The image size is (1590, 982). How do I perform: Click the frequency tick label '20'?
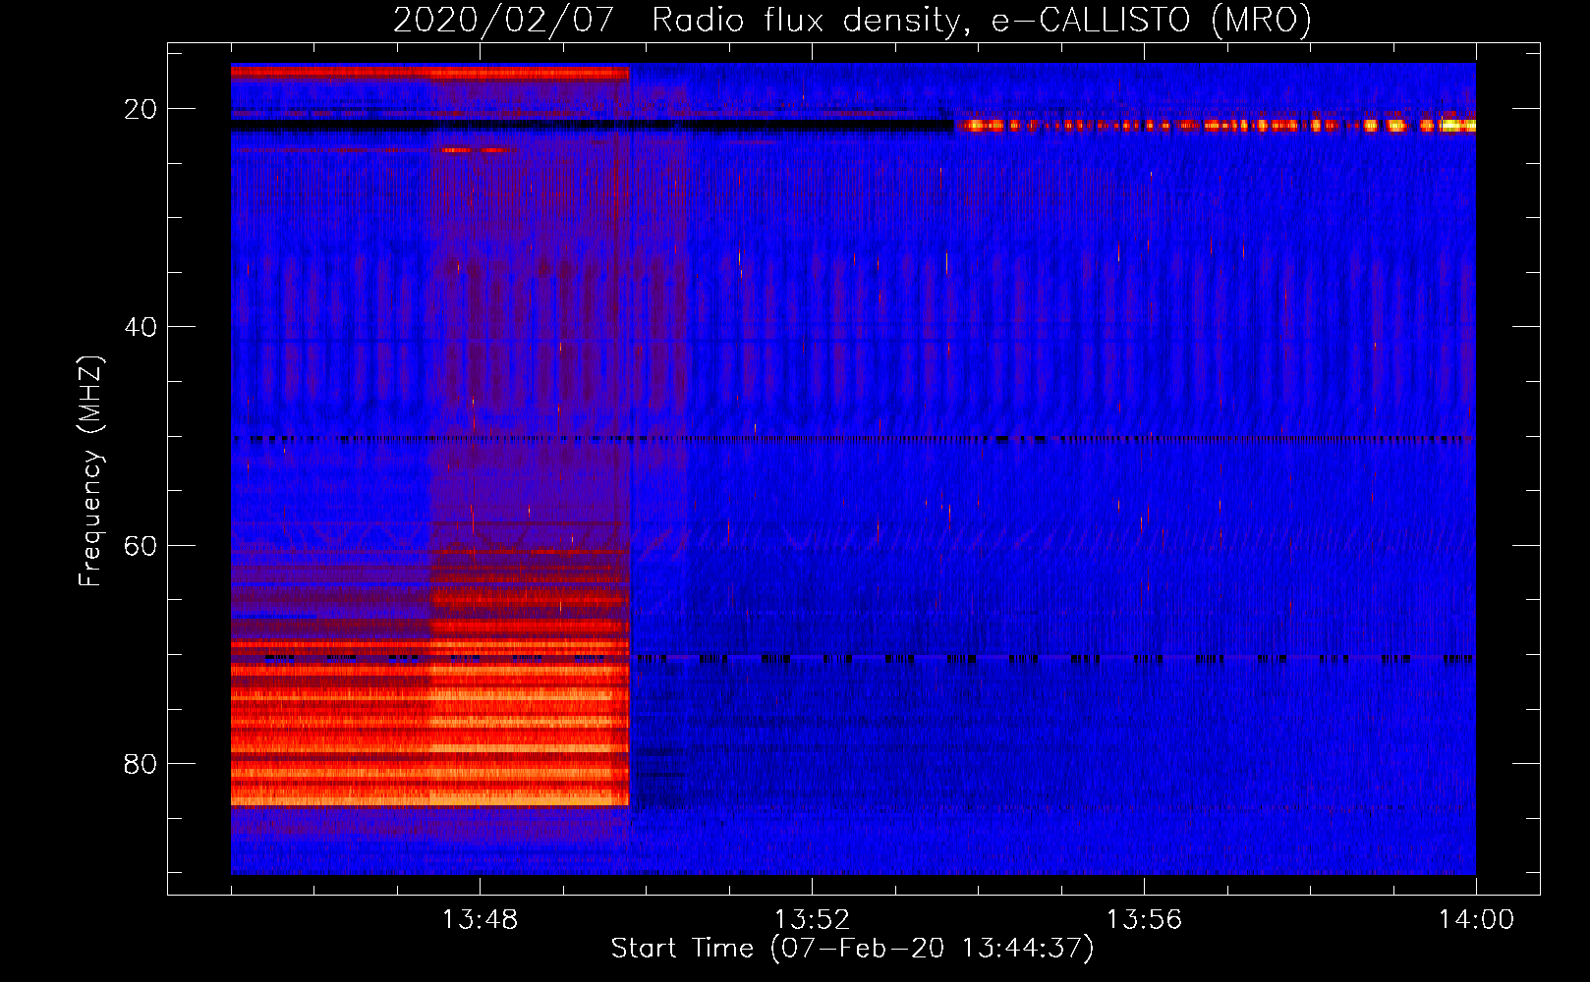(x=141, y=109)
